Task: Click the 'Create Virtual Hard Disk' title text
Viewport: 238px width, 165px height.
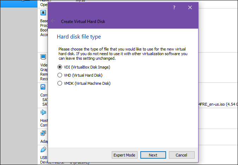Action: click(83, 22)
